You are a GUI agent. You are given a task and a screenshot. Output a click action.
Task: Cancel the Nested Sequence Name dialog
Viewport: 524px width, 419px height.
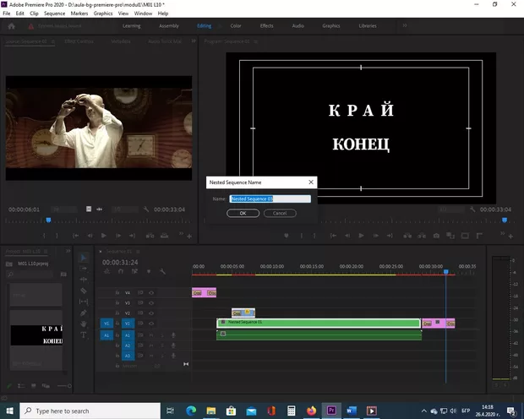(280, 213)
